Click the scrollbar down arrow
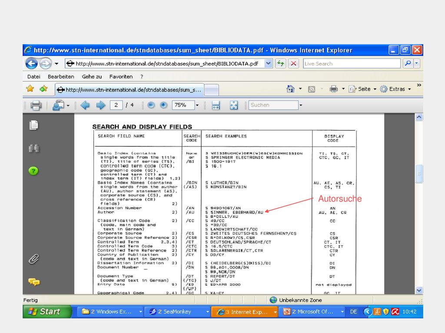The width and height of the screenshot is (445, 333). [419, 290]
